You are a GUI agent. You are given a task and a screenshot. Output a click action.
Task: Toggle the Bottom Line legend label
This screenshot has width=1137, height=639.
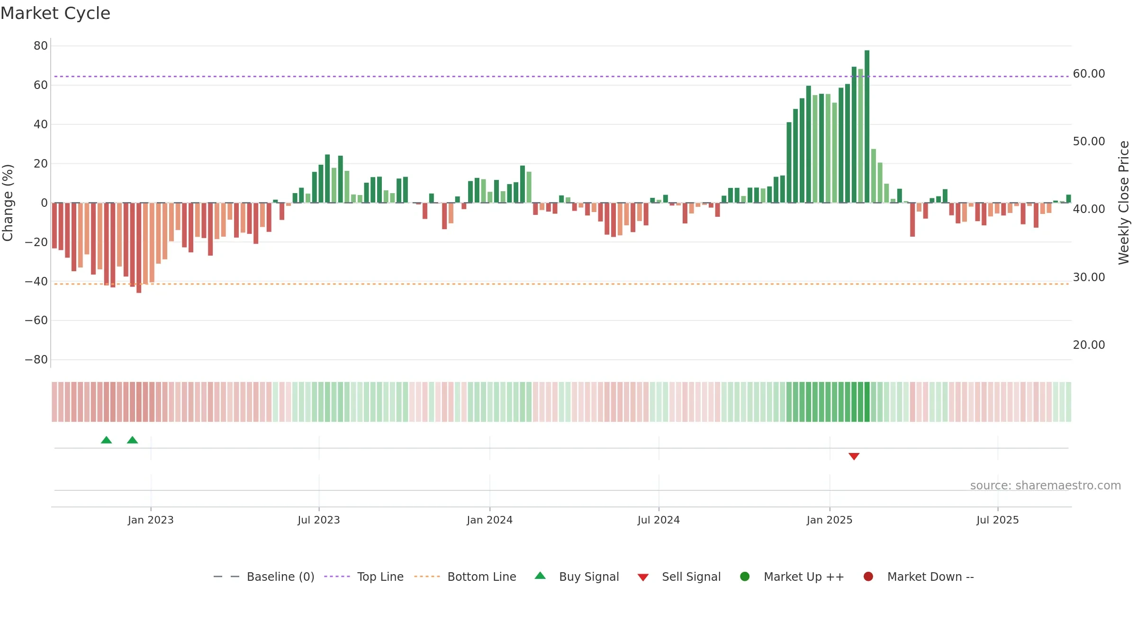click(482, 577)
